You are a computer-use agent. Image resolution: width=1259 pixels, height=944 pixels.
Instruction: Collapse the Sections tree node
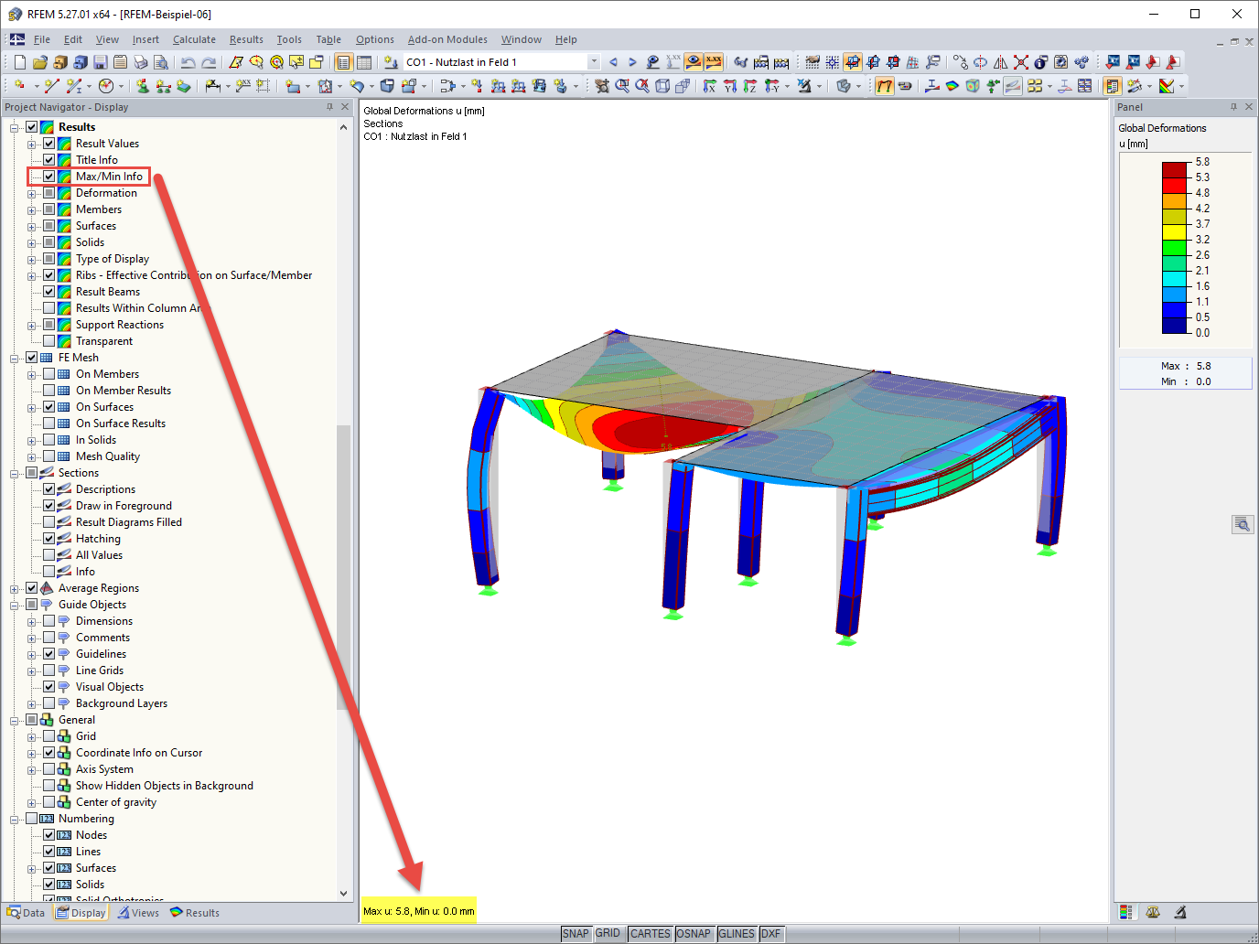pos(15,473)
